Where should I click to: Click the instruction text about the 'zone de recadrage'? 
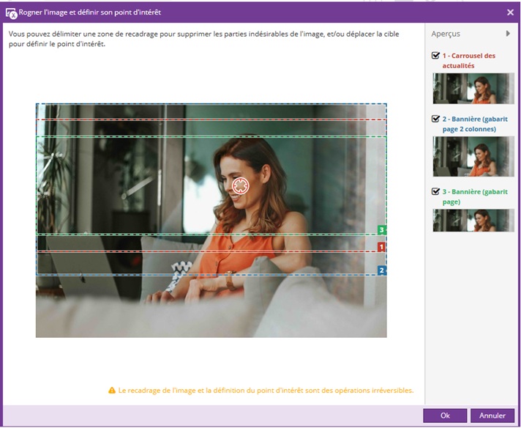(x=203, y=39)
